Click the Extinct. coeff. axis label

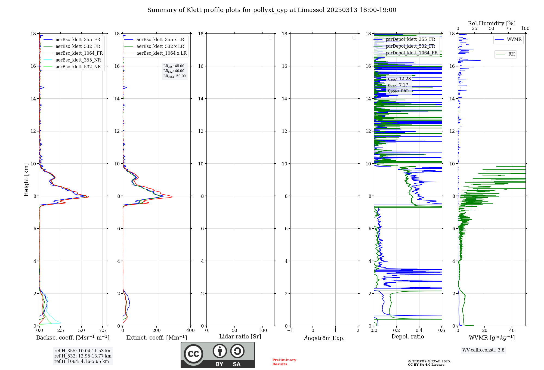(157, 338)
